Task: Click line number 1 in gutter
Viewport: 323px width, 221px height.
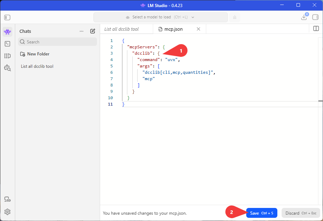Action: pos(111,41)
